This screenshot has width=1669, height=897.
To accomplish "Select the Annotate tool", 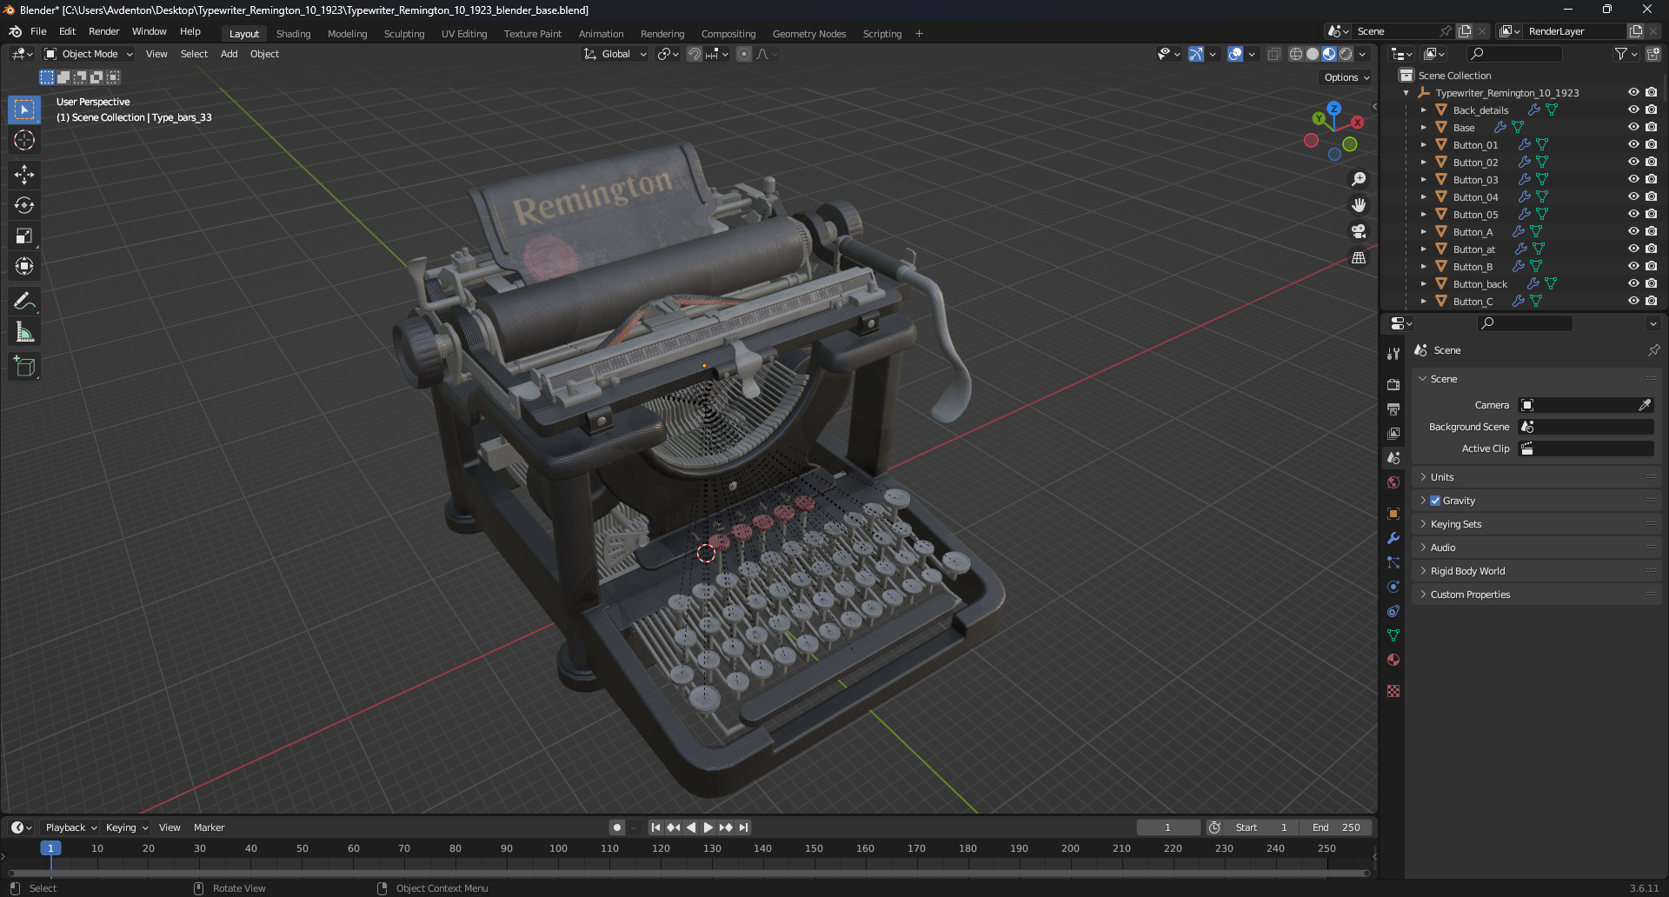I will pyautogui.click(x=24, y=302).
